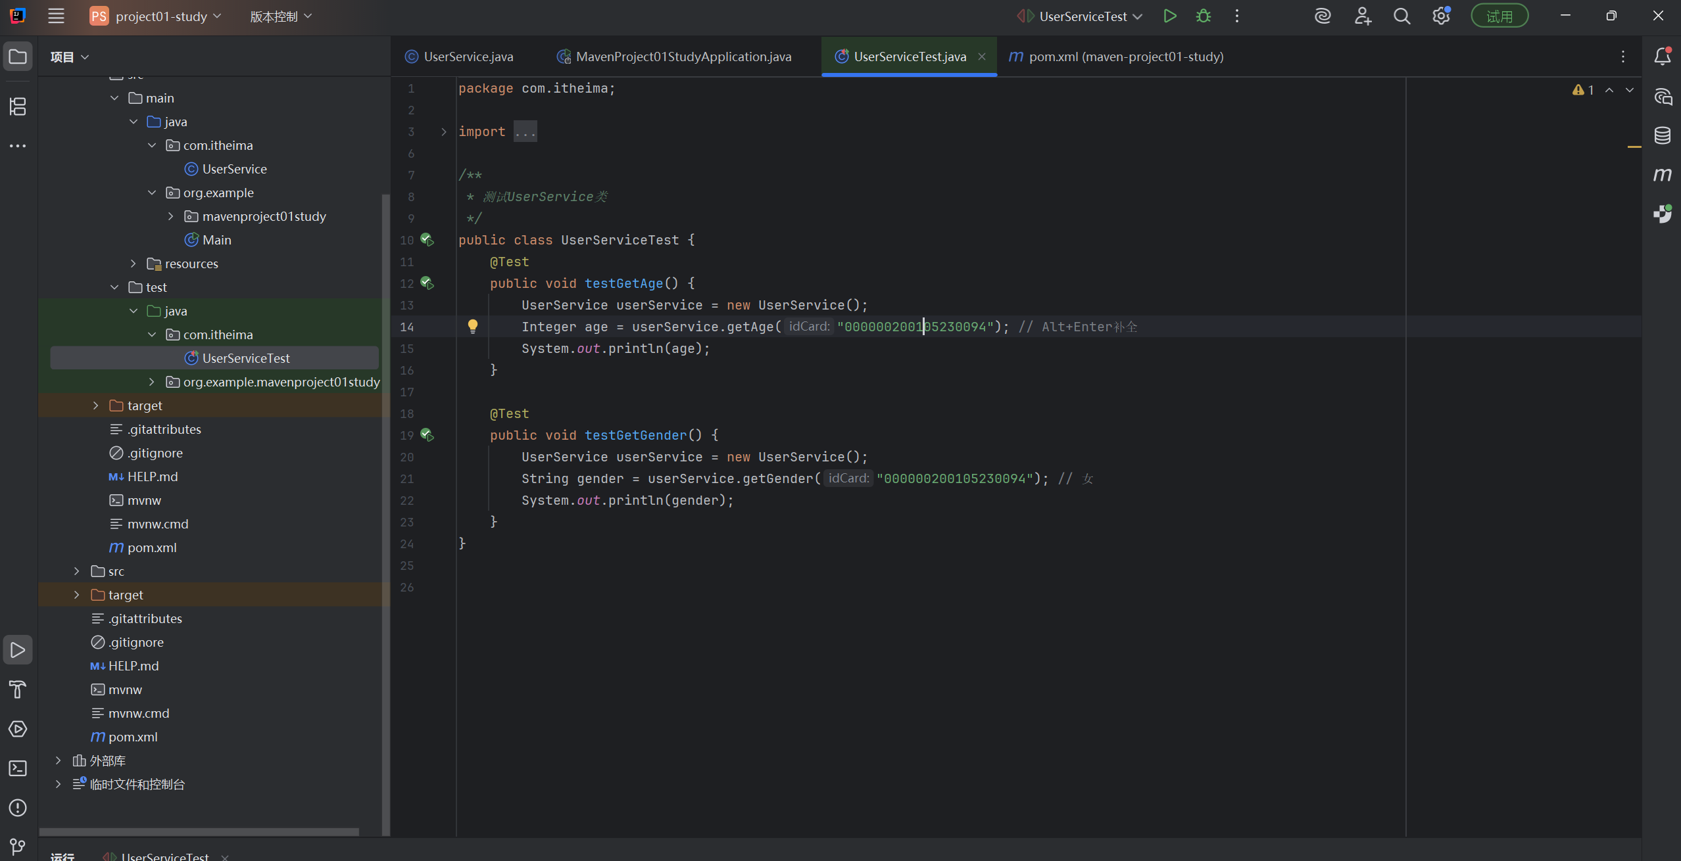Click the Search Everywhere magnifier icon
The image size is (1681, 861).
pos(1401,16)
